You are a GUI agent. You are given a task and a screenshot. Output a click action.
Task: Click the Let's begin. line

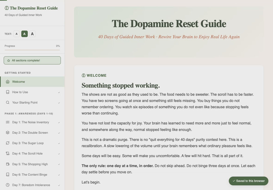[91, 182]
